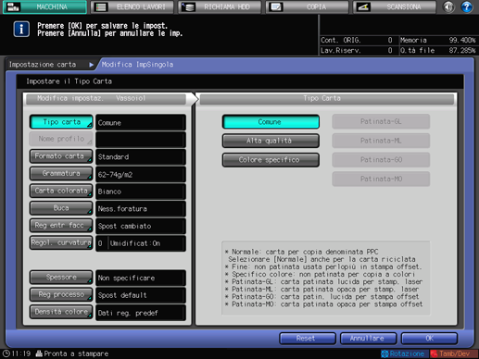479x359 pixels.
Task: Open Reg processo setting
Action: point(61,294)
